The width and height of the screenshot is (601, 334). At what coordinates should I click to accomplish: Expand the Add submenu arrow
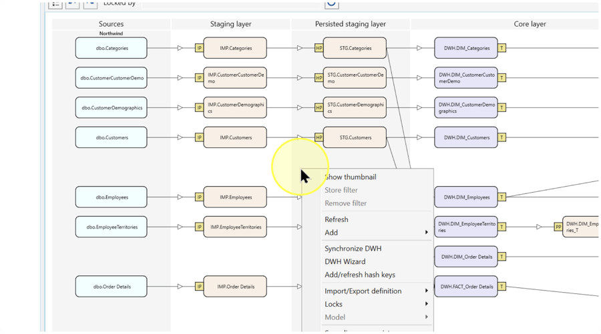point(426,232)
